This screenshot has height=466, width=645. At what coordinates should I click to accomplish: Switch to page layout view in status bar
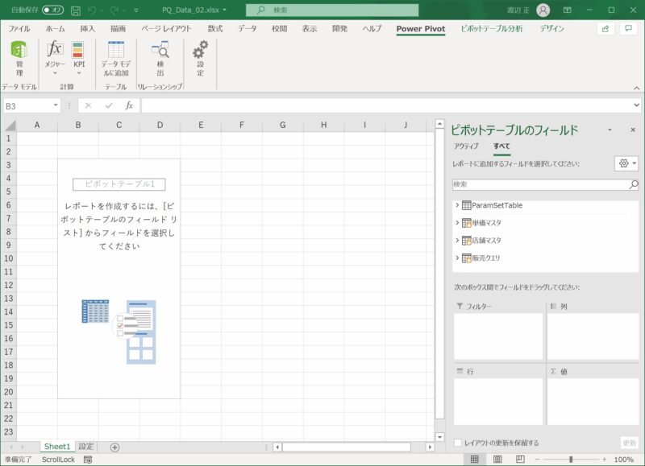497,460
